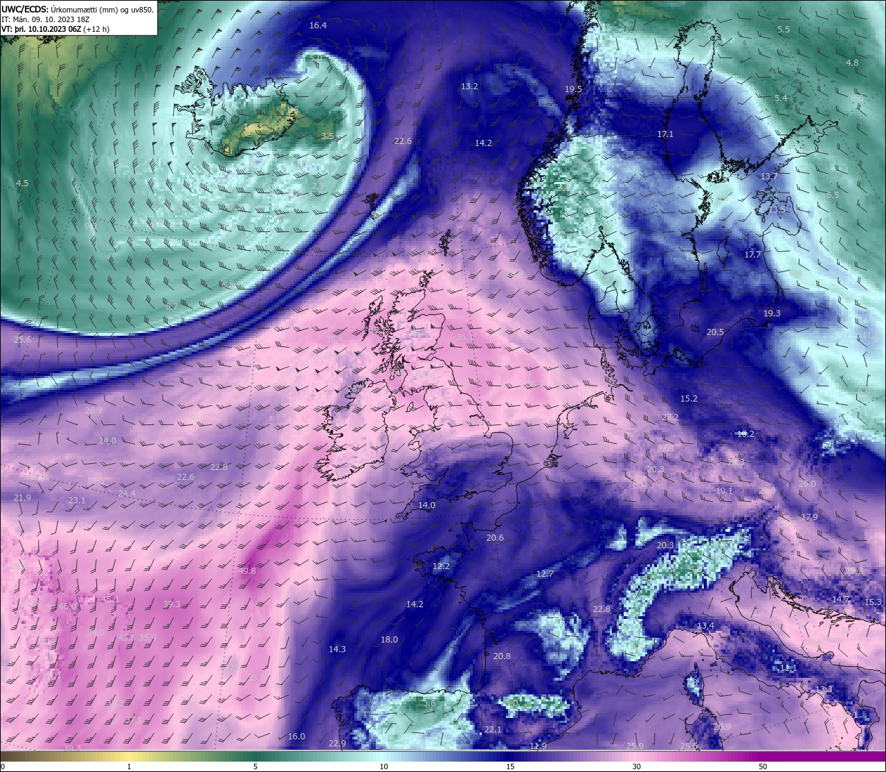This screenshot has width=886, height=772.
Task: Click the 13.2 value on the map
Action: click(469, 87)
